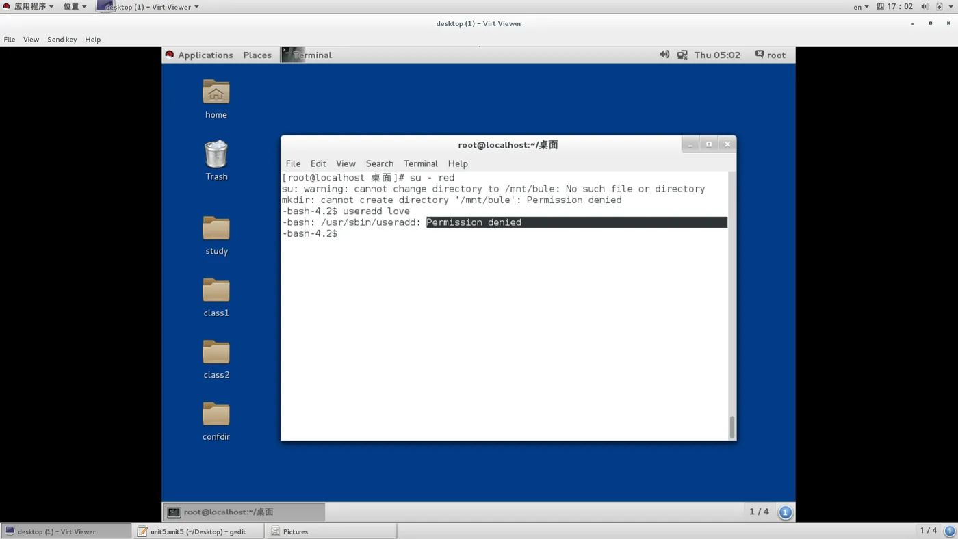Click the host power icon at top right

[x=941, y=6]
